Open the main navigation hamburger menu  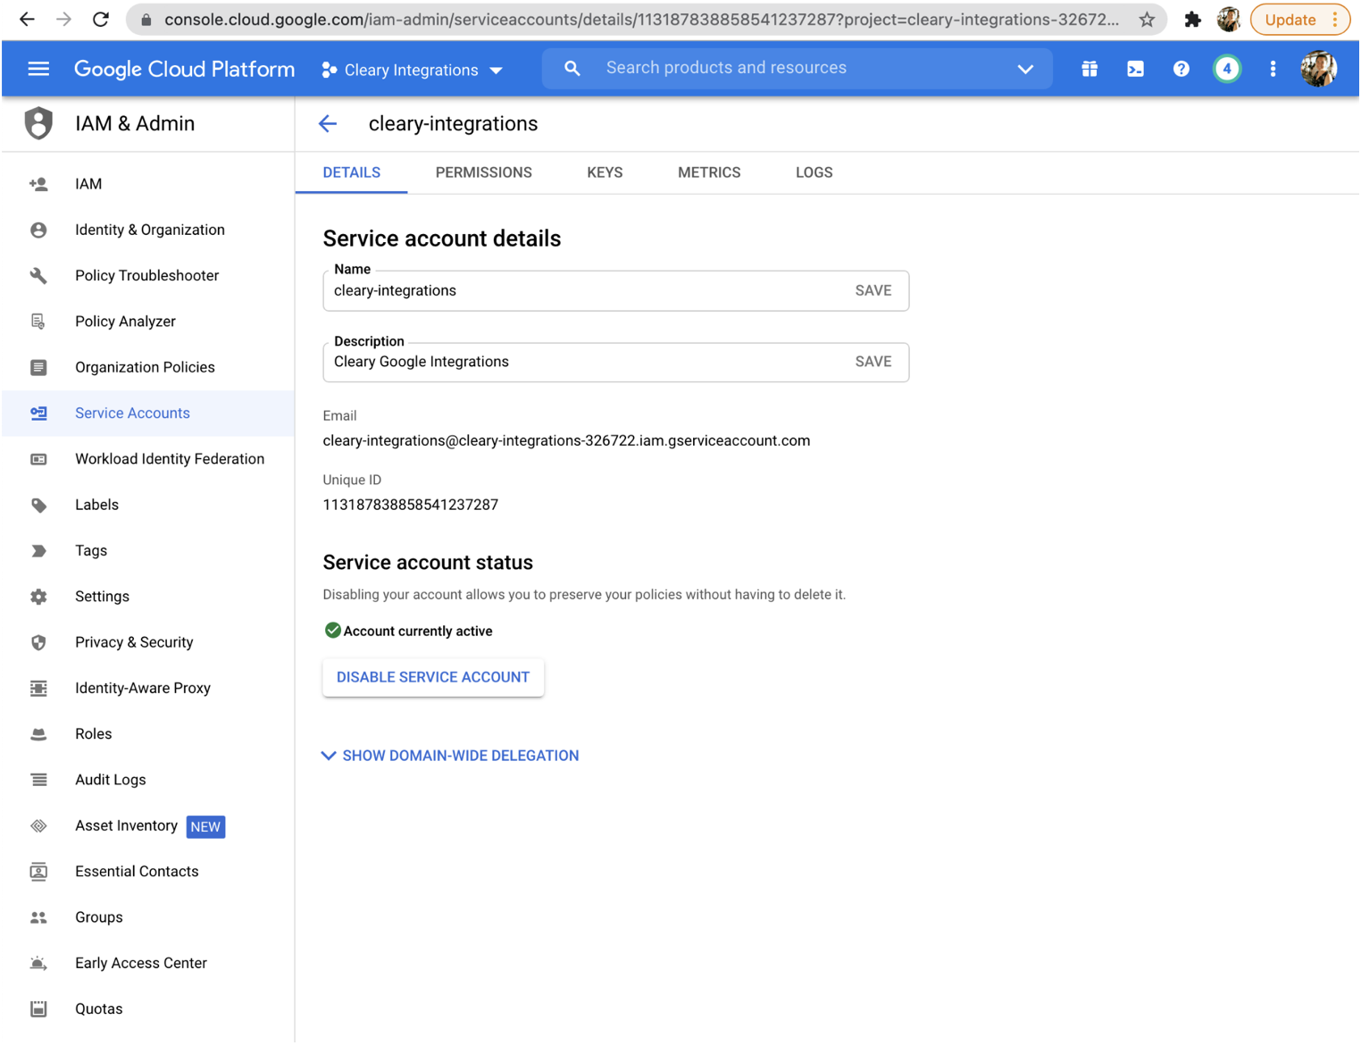click(x=38, y=69)
